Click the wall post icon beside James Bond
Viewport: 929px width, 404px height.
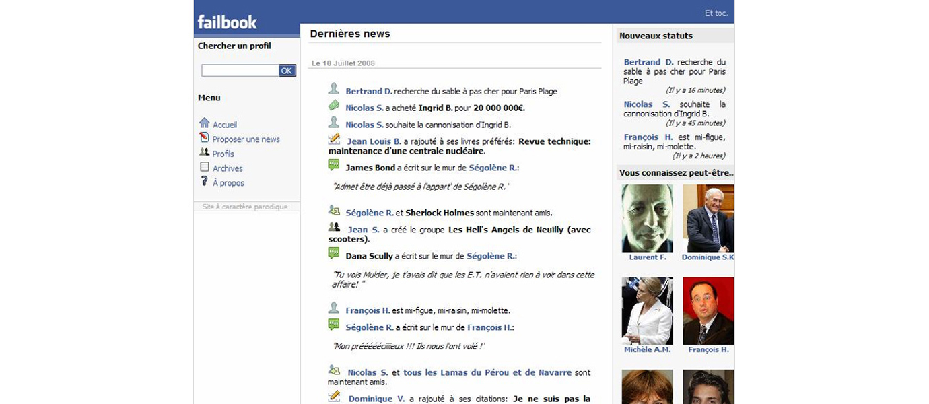pyautogui.click(x=334, y=165)
